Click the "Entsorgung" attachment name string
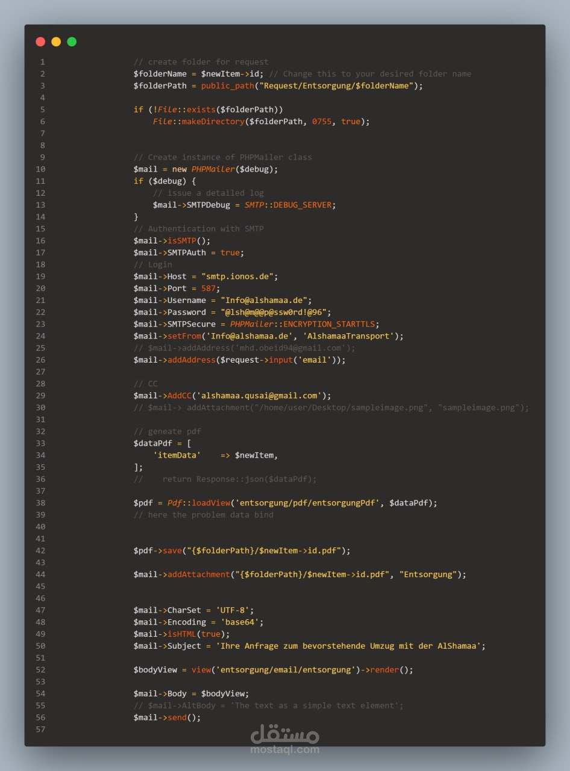The height and width of the screenshot is (771, 570). [x=428, y=574]
